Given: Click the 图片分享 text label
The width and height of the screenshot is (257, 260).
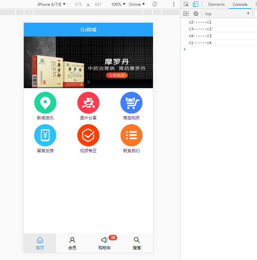Looking at the screenshot, I should tap(88, 118).
